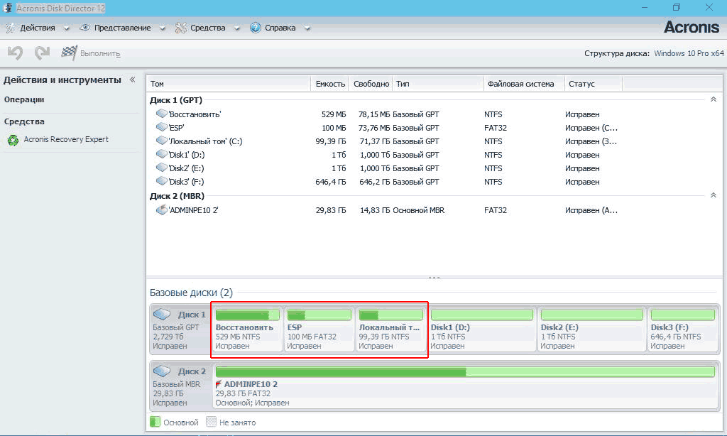
Task: Open the Действия menu
Action: coord(38,28)
